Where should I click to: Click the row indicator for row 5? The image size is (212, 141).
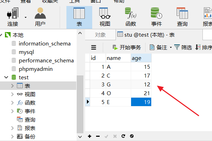(88, 102)
